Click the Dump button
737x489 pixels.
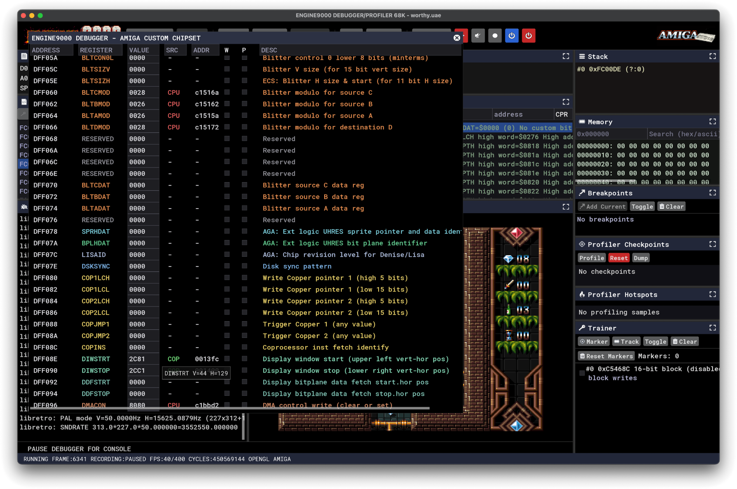coord(641,258)
